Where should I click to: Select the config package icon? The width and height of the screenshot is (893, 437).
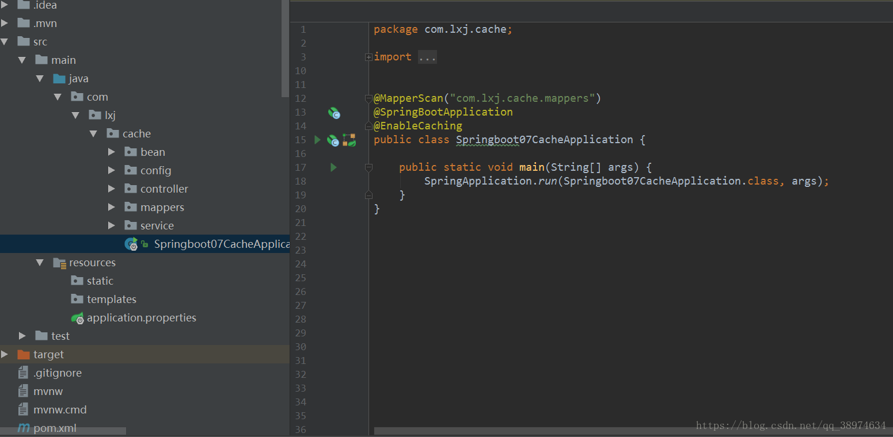point(131,170)
